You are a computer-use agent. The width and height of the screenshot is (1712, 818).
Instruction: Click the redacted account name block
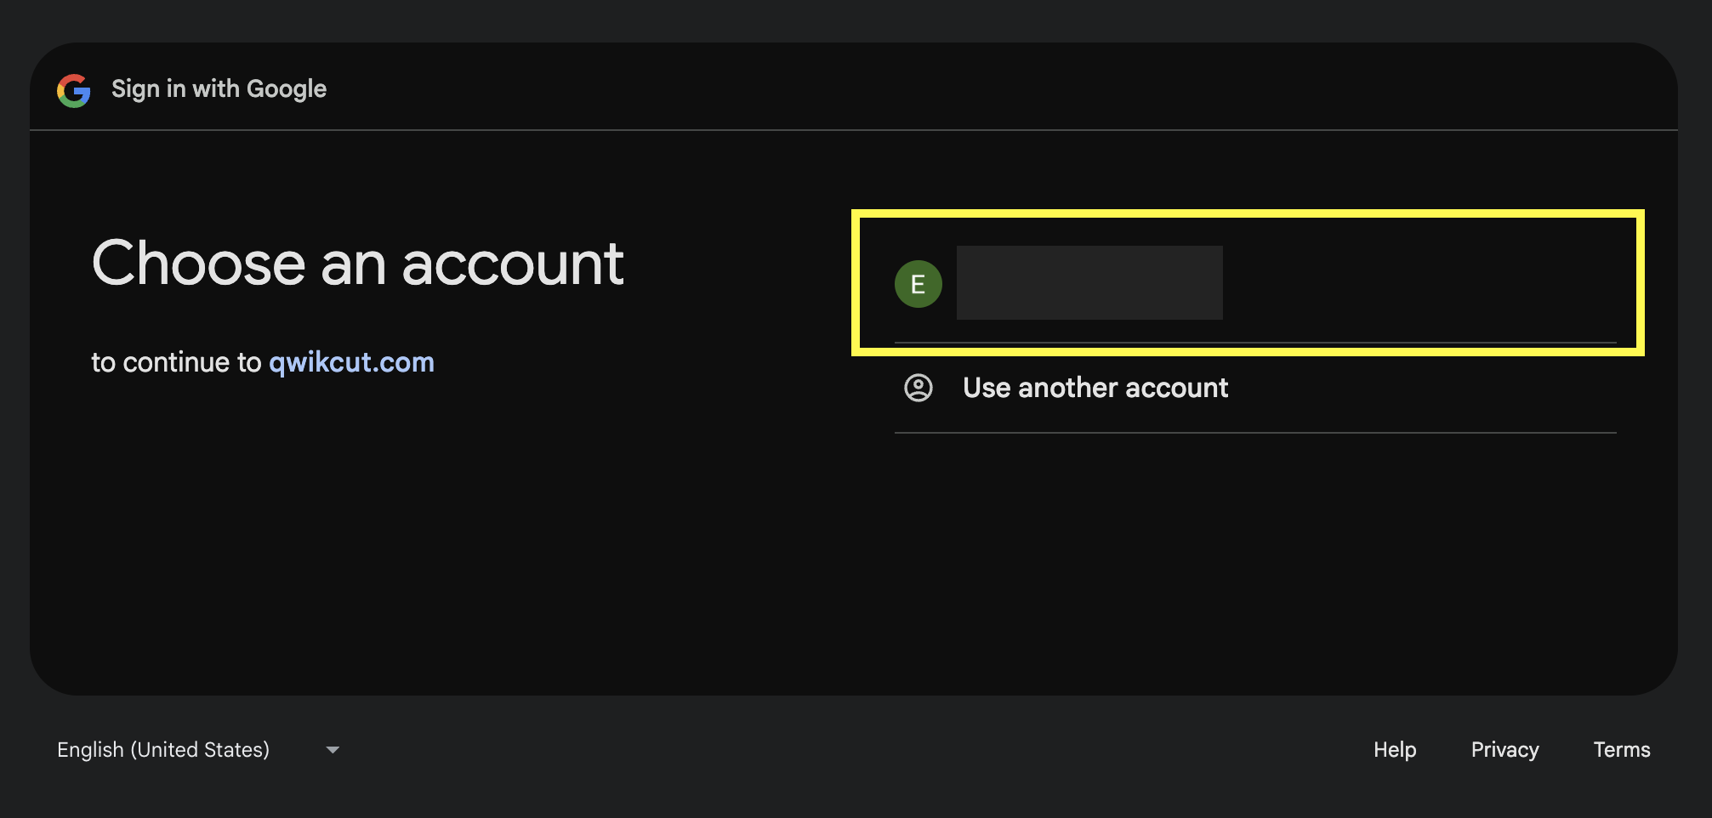(1089, 283)
